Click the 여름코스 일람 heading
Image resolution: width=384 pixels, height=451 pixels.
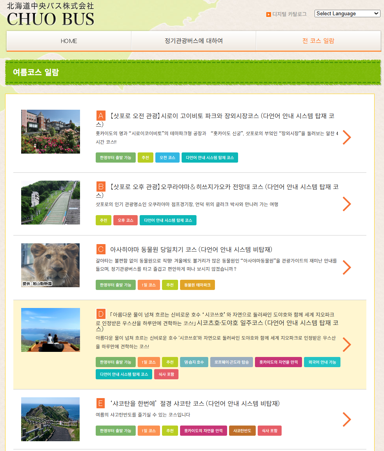click(36, 72)
